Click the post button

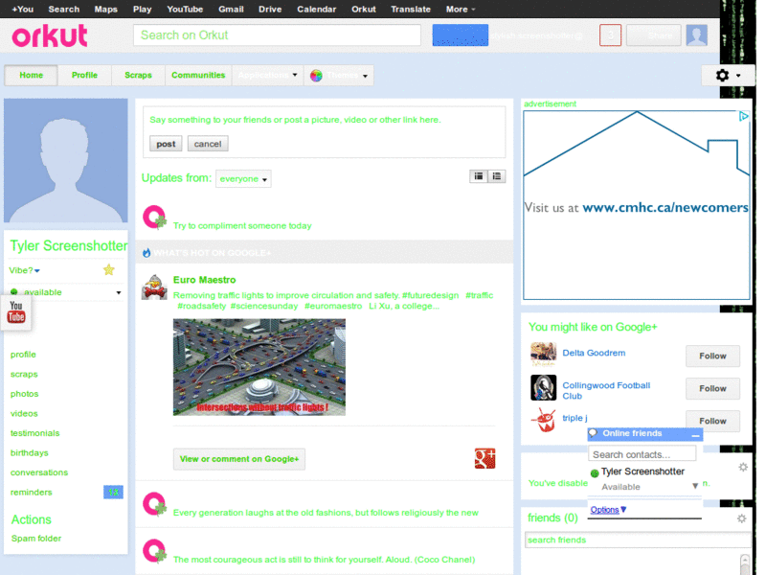point(166,144)
